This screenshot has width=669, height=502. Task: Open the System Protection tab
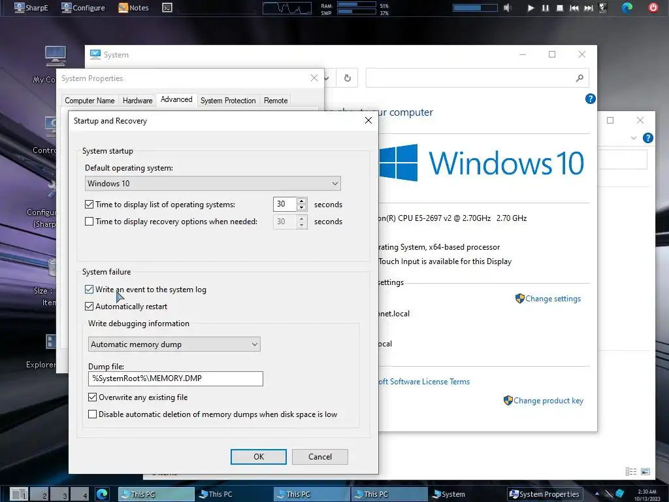(x=228, y=100)
